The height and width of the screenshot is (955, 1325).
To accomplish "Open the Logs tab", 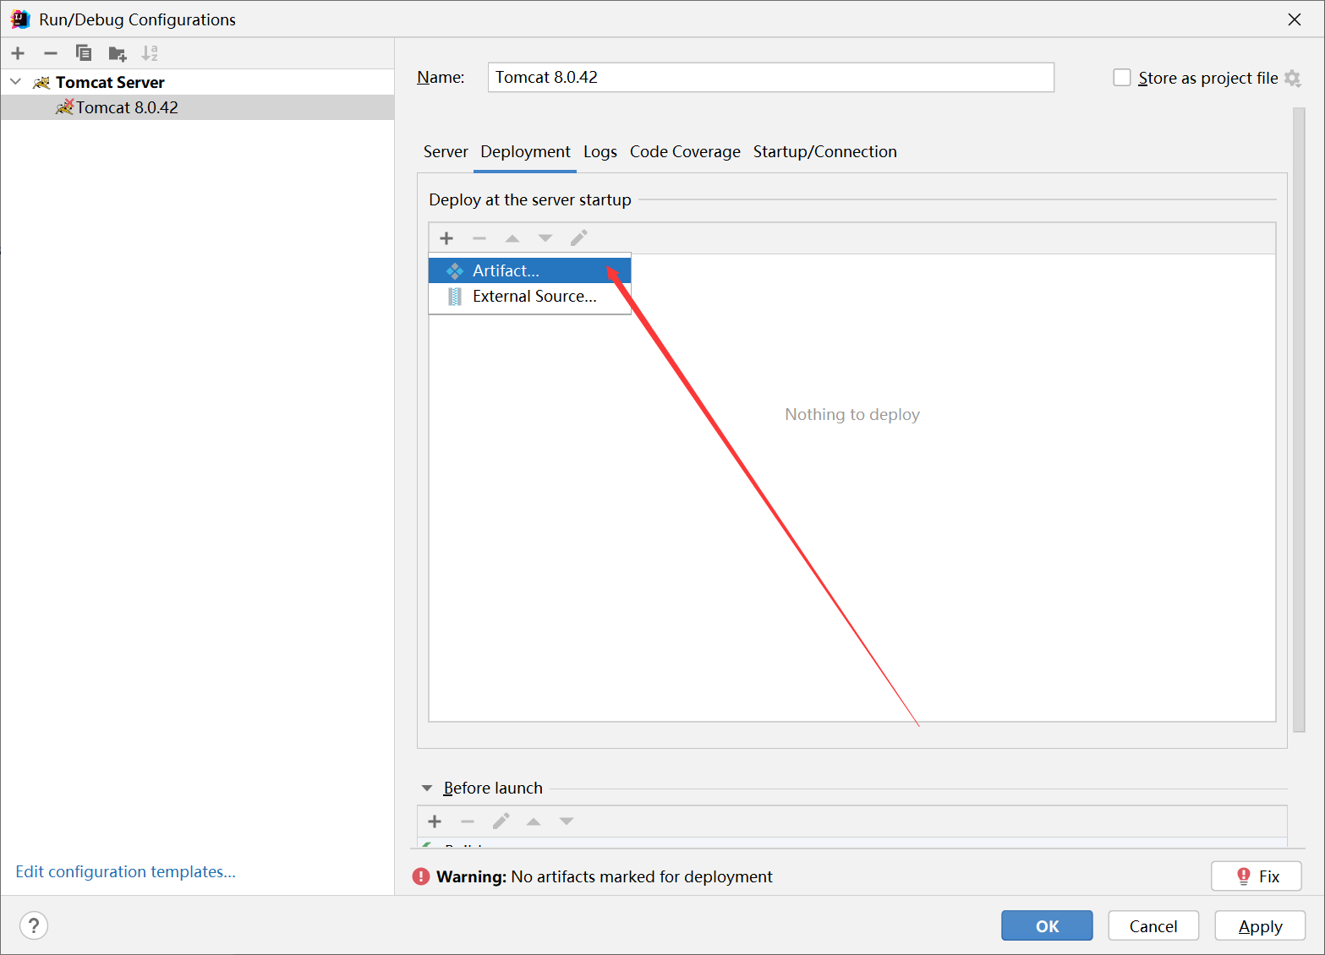I will (x=600, y=152).
